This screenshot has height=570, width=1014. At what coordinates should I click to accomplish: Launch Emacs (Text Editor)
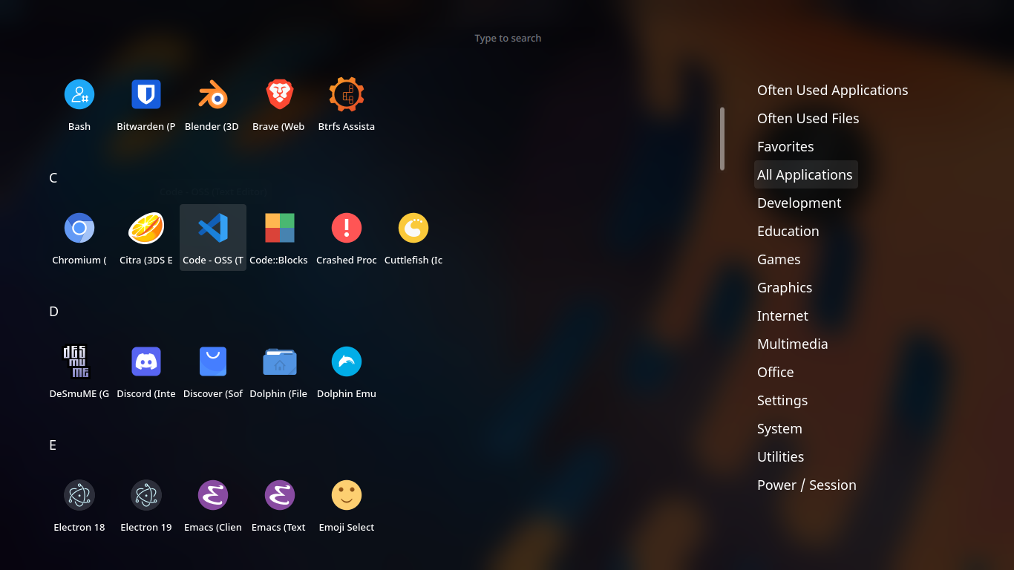(x=280, y=505)
